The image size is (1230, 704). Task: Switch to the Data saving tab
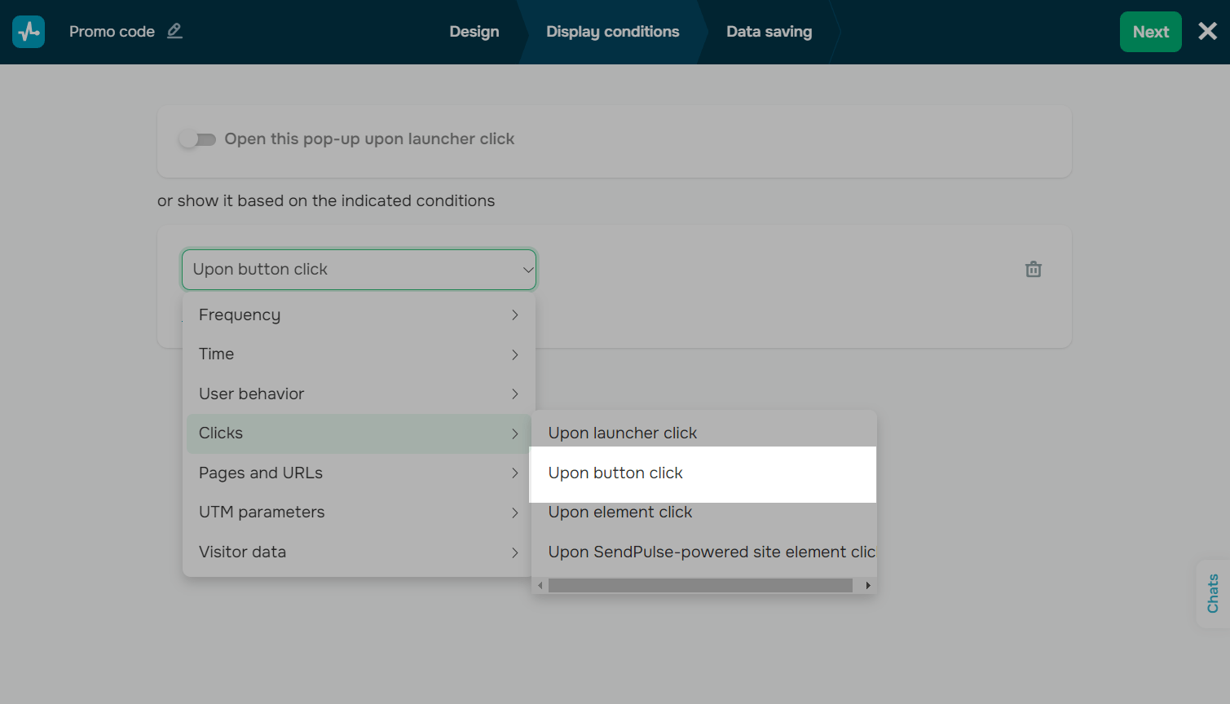coord(769,32)
